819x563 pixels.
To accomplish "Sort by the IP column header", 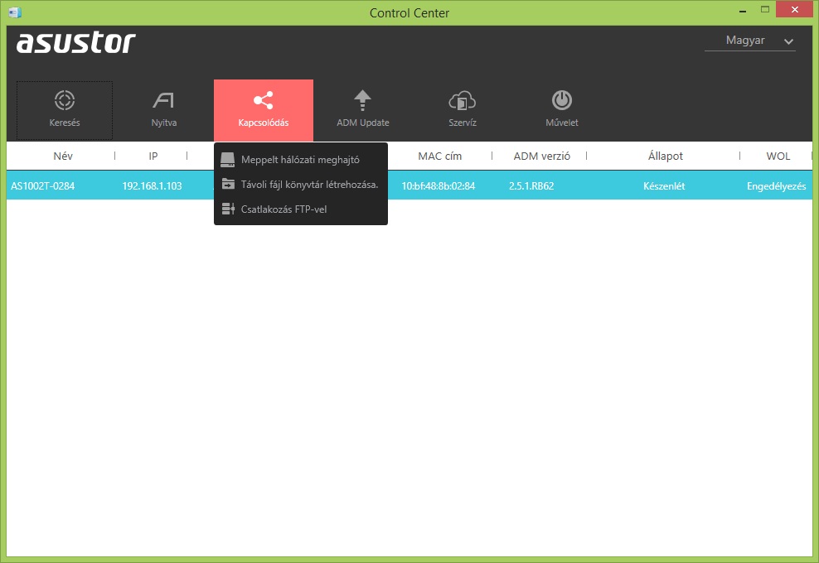I will 153,156.
